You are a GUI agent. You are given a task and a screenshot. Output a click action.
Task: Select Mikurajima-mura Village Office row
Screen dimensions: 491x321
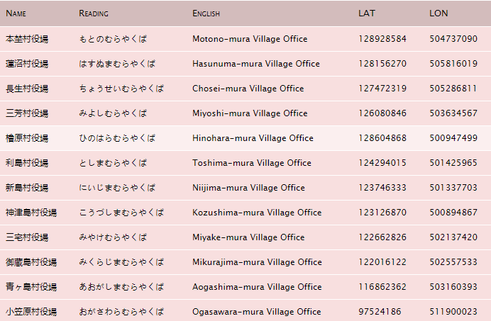245,262
